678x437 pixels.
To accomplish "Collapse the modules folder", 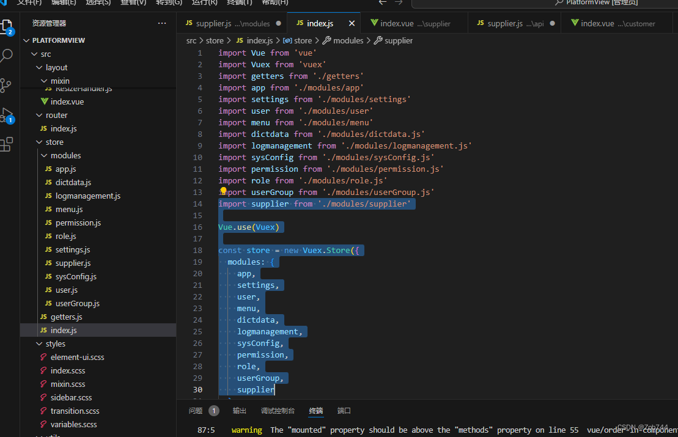I will coord(44,156).
